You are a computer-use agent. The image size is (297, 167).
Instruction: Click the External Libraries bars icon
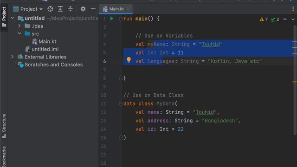[20, 57]
